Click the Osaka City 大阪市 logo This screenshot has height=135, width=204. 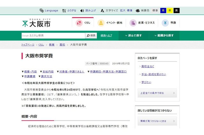(x=36, y=23)
